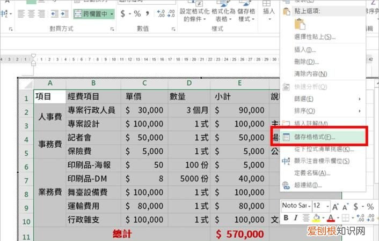Click cell 項目 in A1
The width and height of the screenshot is (379, 241).
coord(50,96)
